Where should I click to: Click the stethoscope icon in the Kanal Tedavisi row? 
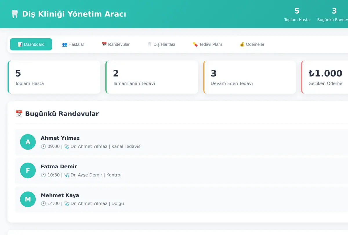[66, 146]
